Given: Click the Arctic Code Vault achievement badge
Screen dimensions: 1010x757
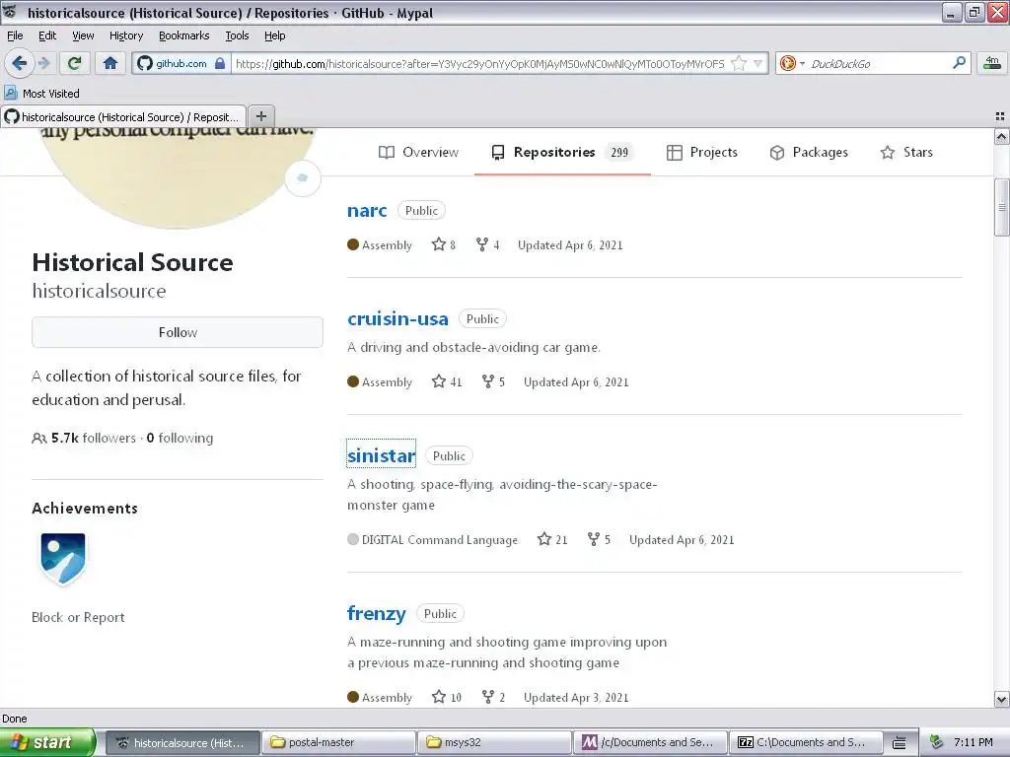Looking at the screenshot, I should click(x=62, y=558).
